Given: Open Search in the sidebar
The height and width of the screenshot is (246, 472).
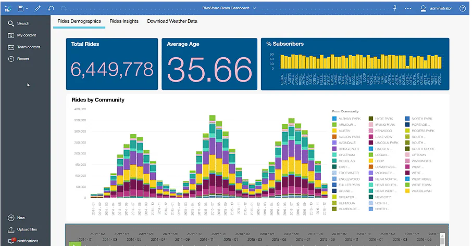Looking at the screenshot, I should (19, 23).
